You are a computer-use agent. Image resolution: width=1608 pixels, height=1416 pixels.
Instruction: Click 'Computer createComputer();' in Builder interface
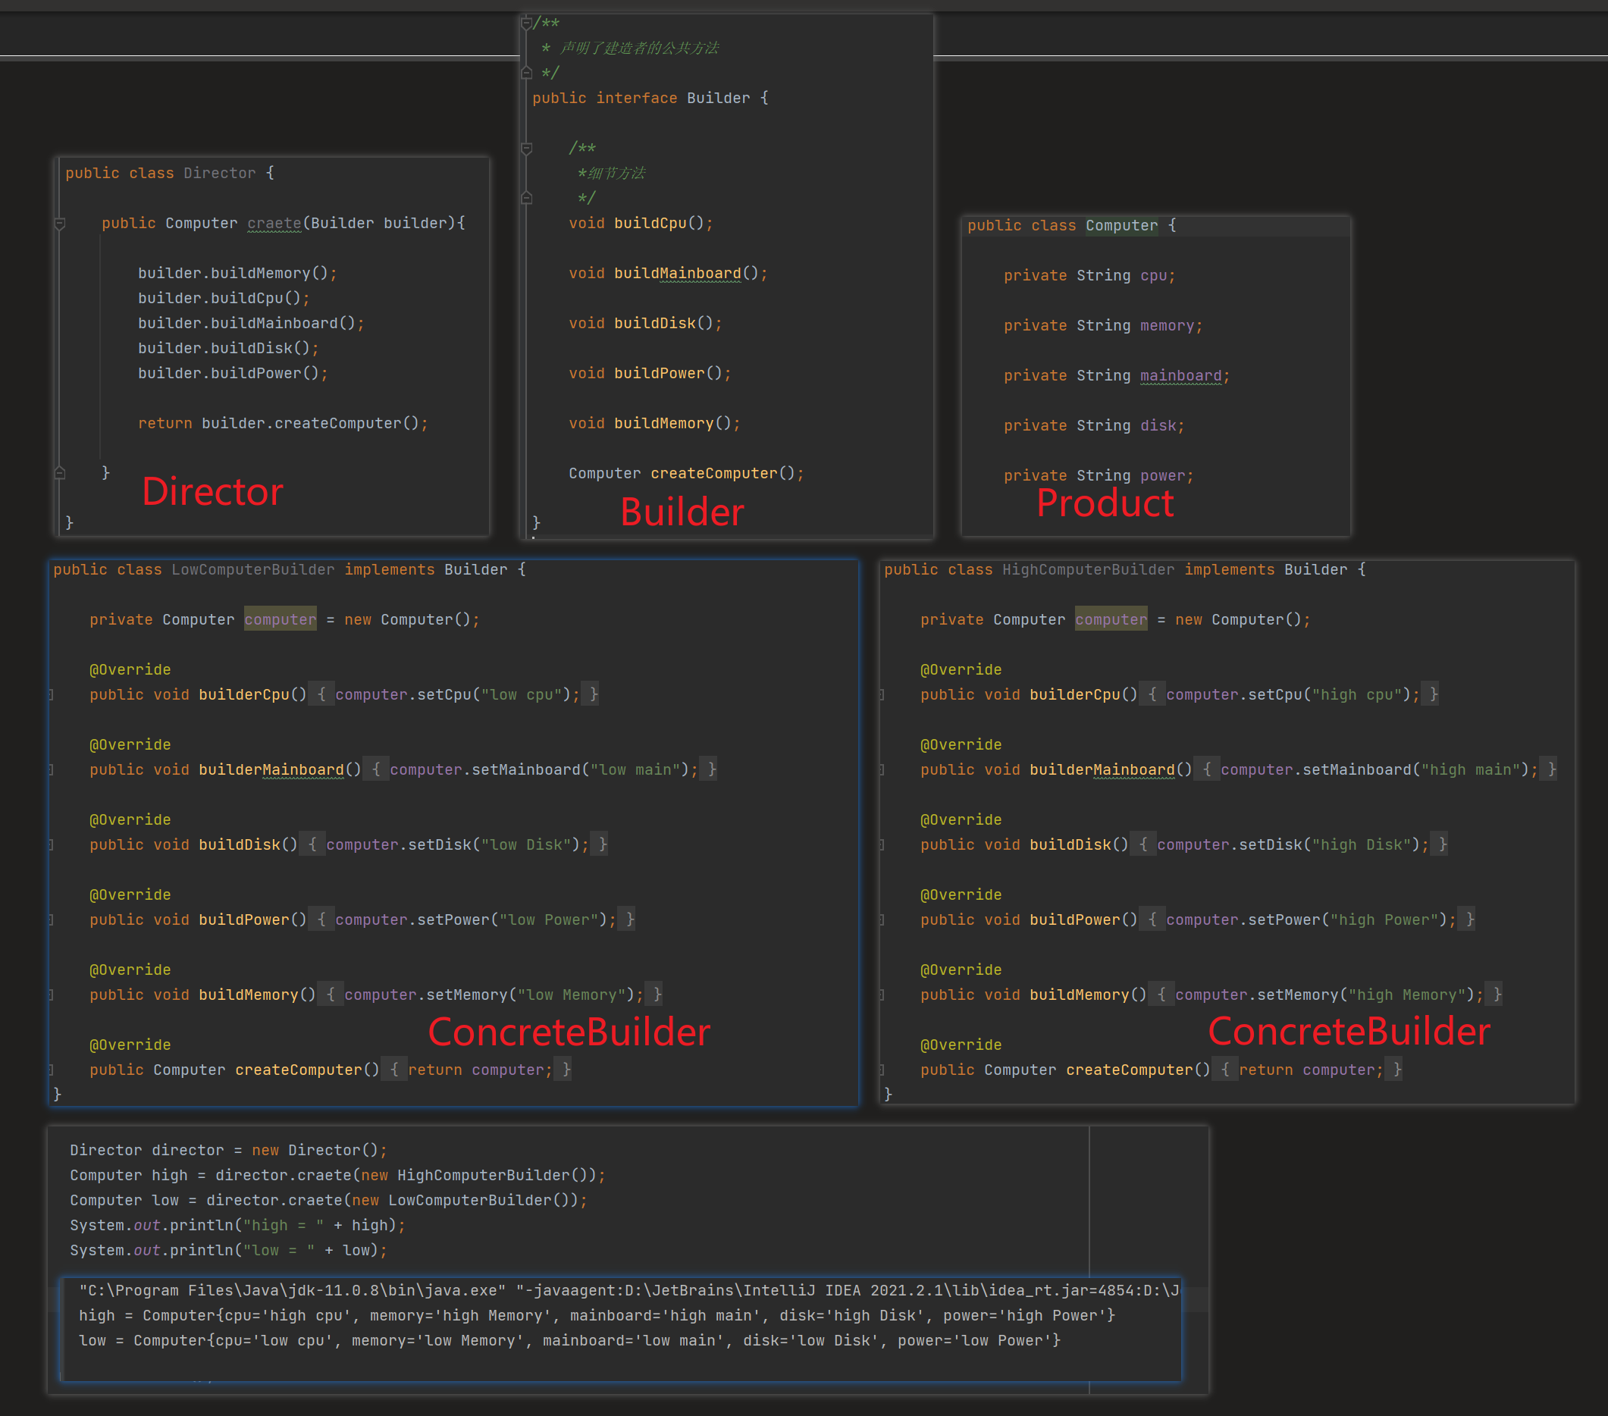686,474
